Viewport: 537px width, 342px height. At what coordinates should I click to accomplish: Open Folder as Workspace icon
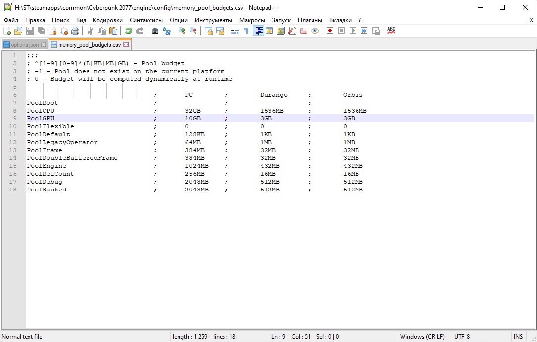click(x=304, y=31)
